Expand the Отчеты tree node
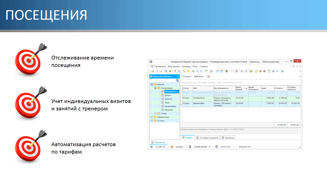327x184 pixels. tap(151, 121)
